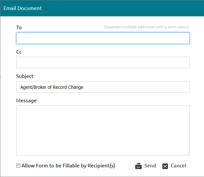Click the semi-colon separator hint text
This screenshot has width=204, height=177.
(146, 27)
